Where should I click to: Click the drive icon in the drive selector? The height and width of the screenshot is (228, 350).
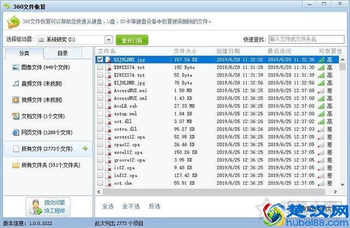(41, 40)
